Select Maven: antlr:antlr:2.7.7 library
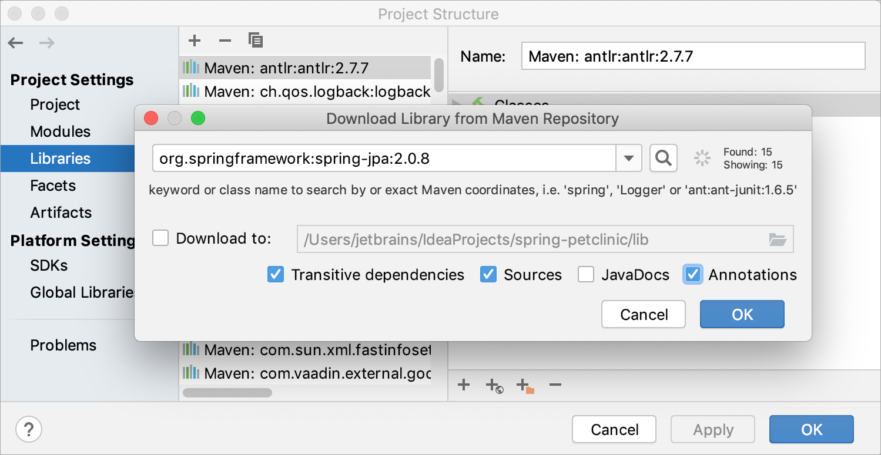This screenshot has width=881, height=455. (x=305, y=68)
